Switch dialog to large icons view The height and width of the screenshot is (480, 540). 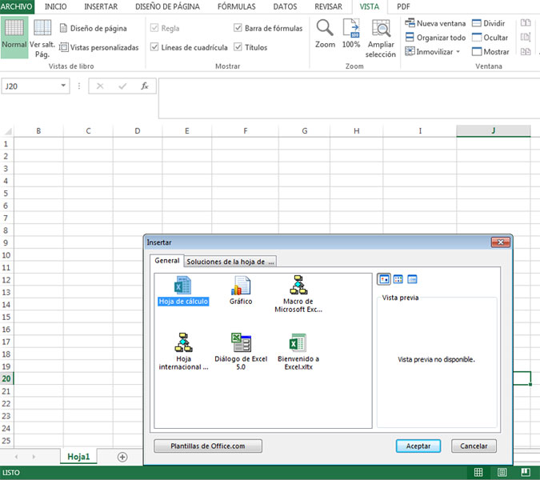384,279
